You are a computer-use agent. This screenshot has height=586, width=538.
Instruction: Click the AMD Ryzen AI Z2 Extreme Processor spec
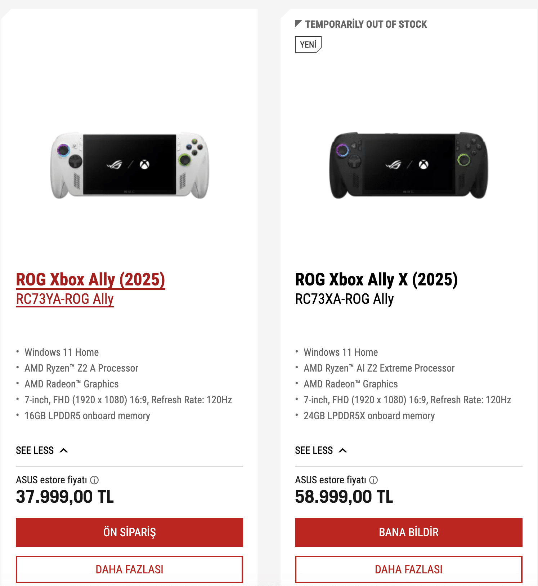(x=379, y=368)
